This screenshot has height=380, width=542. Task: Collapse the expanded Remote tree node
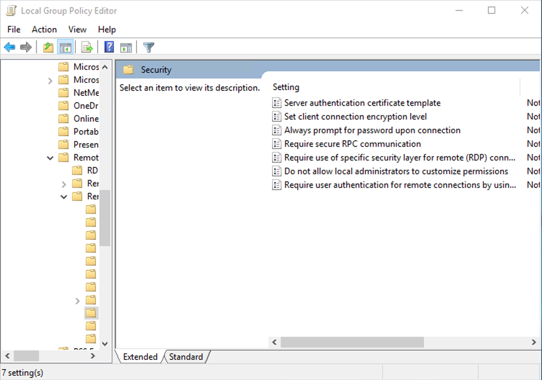click(x=50, y=157)
